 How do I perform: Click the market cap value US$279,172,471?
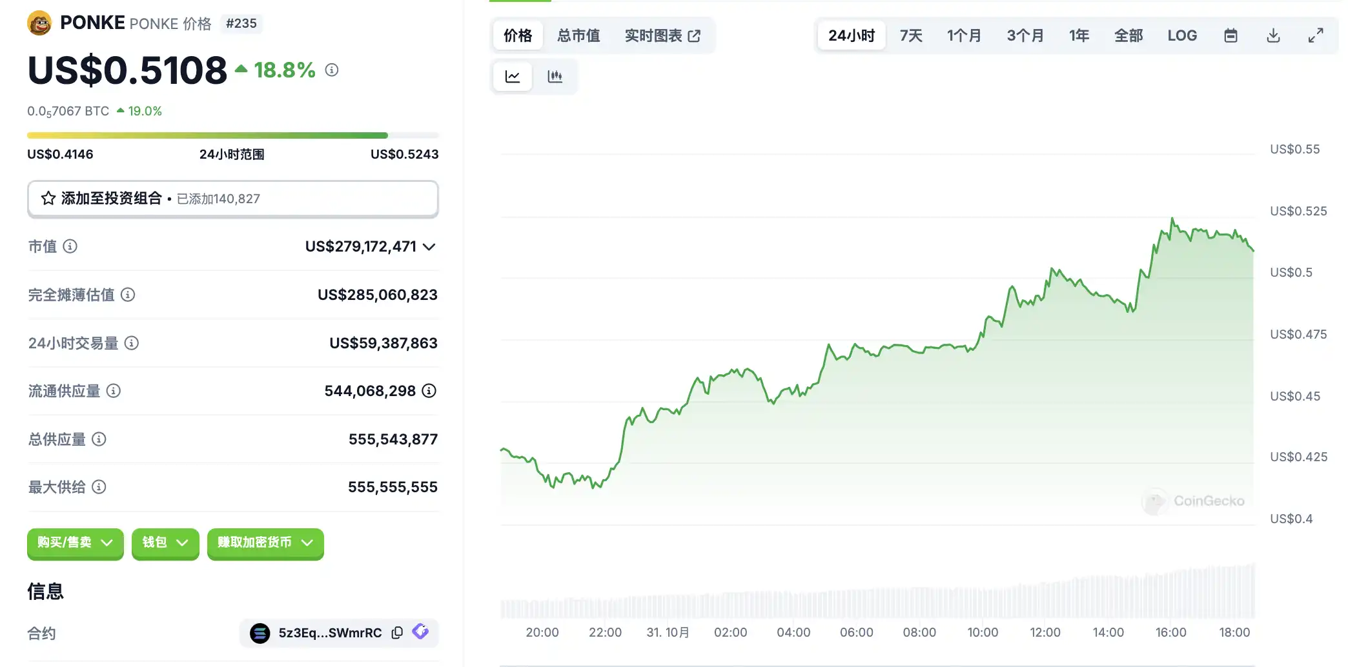360,246
